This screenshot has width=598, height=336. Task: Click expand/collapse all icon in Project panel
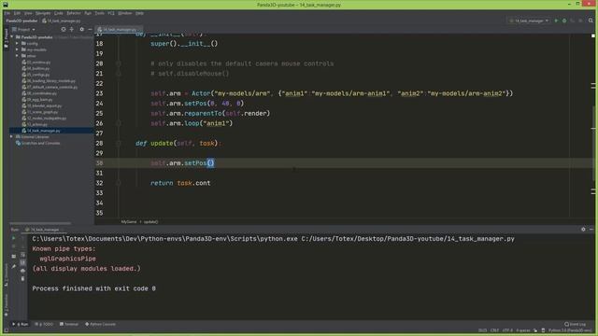[72, 29]
